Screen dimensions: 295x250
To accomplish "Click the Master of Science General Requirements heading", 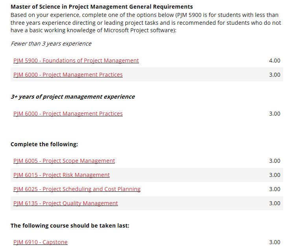I will click(x=102, y=7).
